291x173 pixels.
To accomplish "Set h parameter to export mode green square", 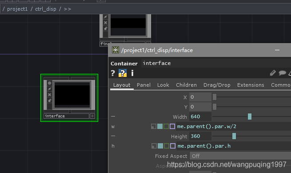I will coord(167,146).
